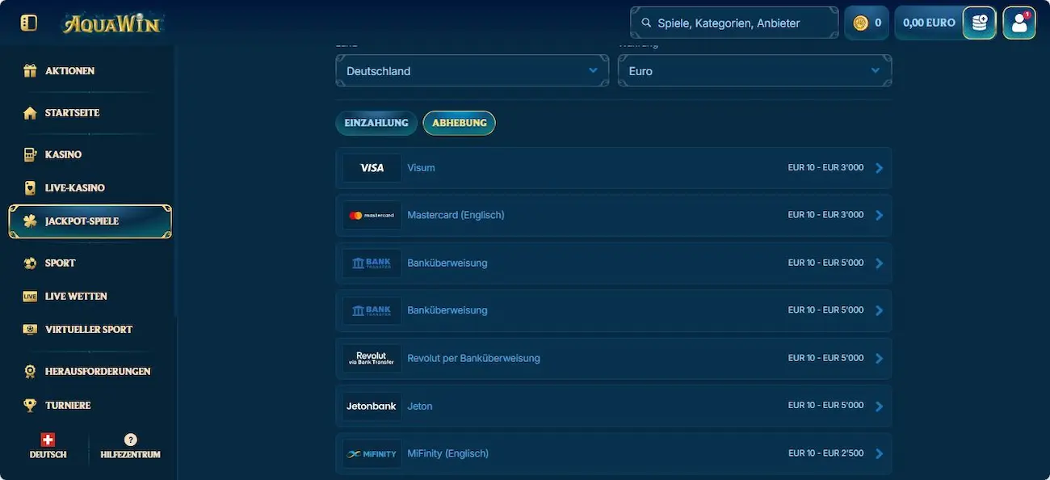Switch to the Einzahlung tab
The width and height of the screenshot is (1050, 480).
(x=376, y=123)
